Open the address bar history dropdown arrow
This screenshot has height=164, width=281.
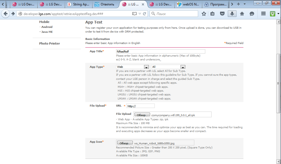140,14
